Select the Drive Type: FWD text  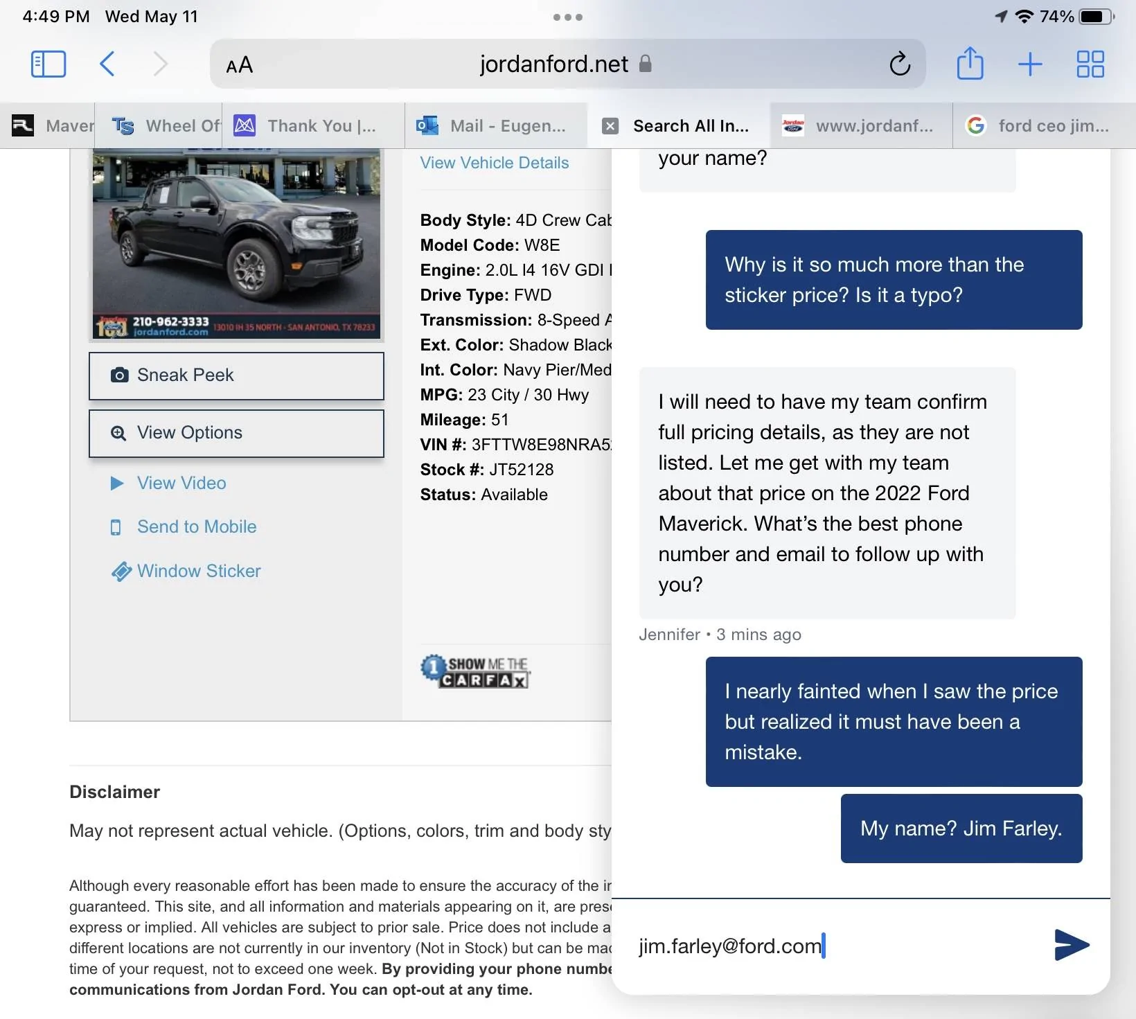(x=486, y=295)
